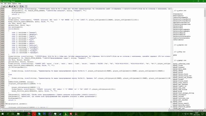Screen dimensions: 206x116
Task: Select CreateActor in the function list
Action: (178, 14)
